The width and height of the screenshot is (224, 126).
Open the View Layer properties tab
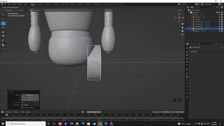(187, 58)
